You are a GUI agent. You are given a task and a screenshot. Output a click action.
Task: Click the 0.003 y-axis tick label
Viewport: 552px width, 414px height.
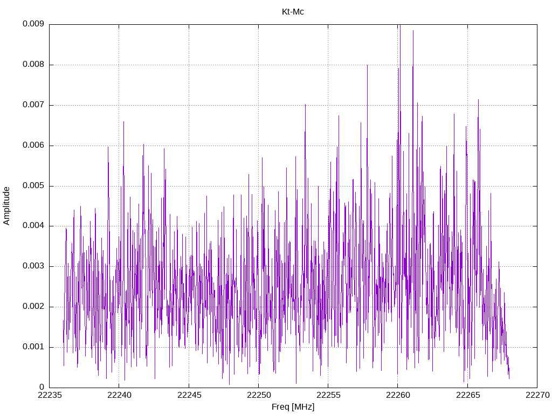click(x=33, y=266)
